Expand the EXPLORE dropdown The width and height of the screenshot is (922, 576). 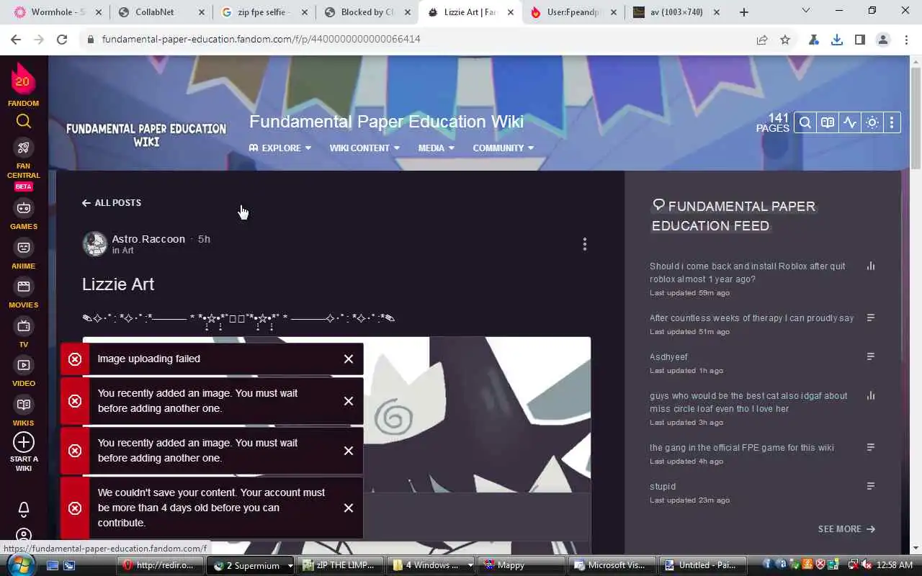coord(280,148)
